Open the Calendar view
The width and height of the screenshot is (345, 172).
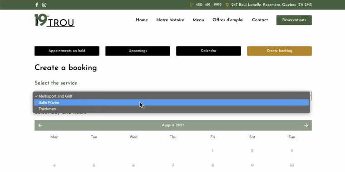click(x=208, y=51)
